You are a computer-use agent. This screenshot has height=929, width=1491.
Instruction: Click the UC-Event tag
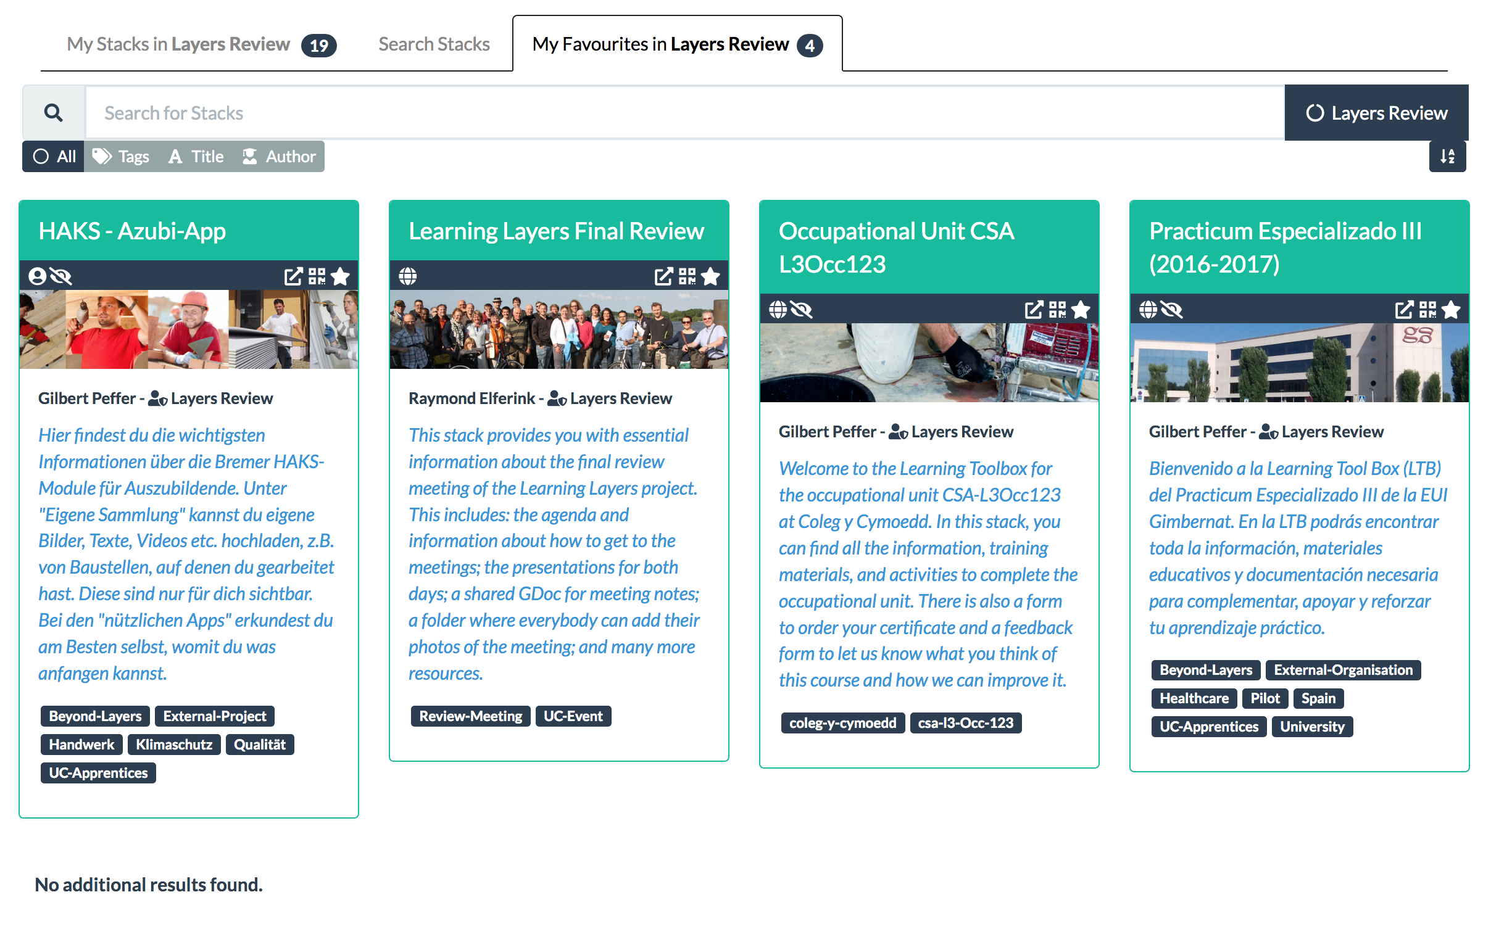(x=573, y=716)
